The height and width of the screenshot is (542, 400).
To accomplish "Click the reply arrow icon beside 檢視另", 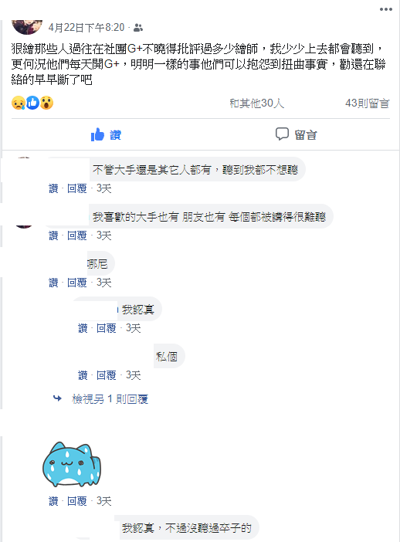I will click(57, 398).
